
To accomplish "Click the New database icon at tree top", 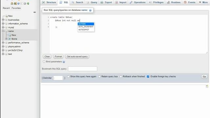I will coord(6,16).
